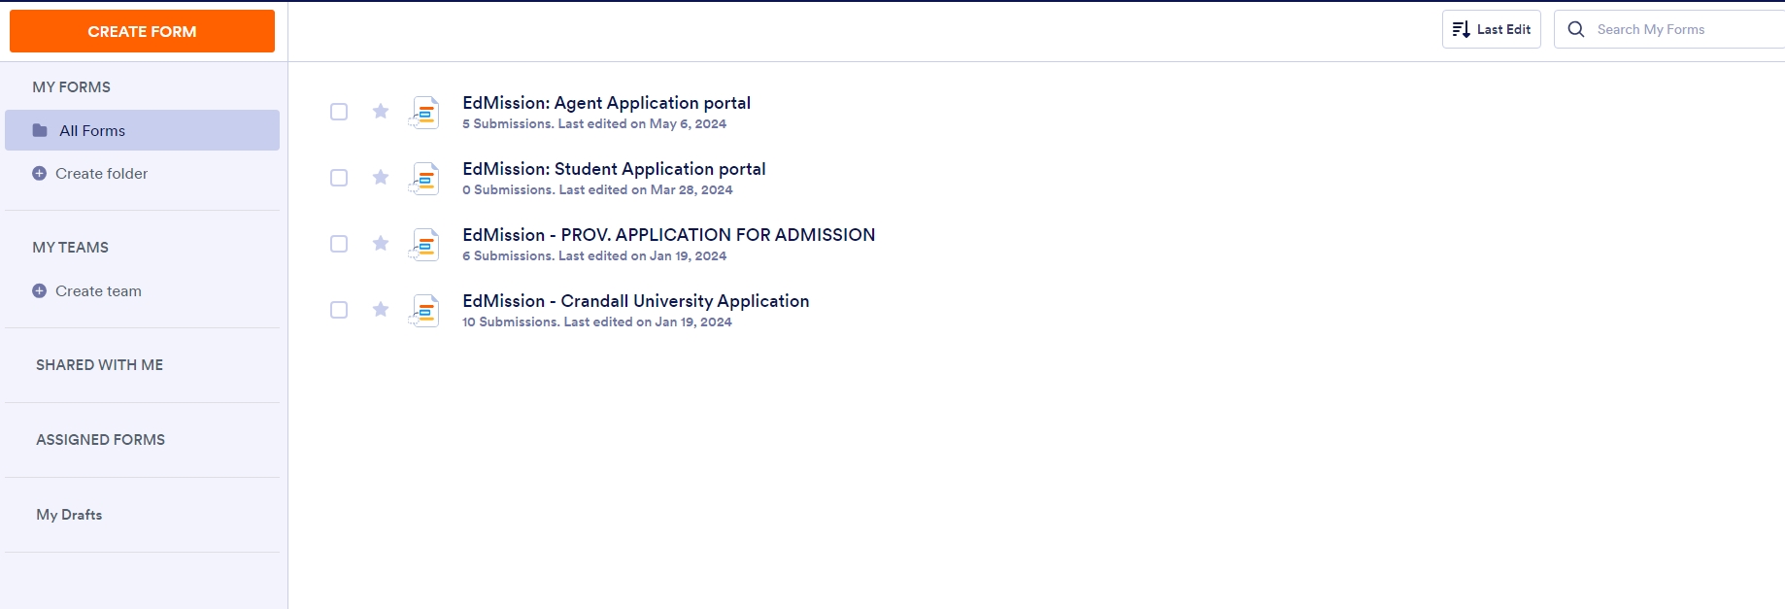Click the Agent Application portal form icon
The width and height of the screenshot is (1785, 609).
(x=423, y=113)
